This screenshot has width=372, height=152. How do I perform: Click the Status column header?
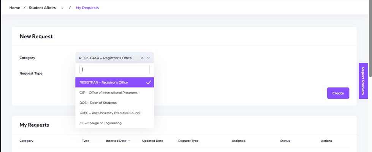pyautogui.click(x=285, y=141)
